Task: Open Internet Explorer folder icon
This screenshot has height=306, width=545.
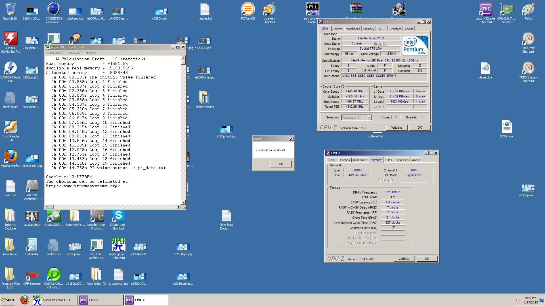Action: click(x=11, y=219)
